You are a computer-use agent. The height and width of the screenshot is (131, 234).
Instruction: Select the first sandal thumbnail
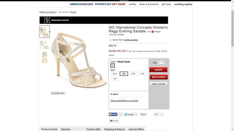[44, 32]
